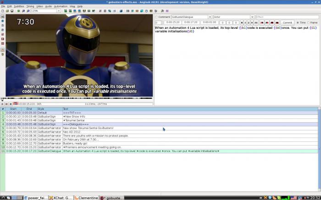Jump video to end of subtitle
Viewport: 321px width, 200px height.
pos(70,11)
